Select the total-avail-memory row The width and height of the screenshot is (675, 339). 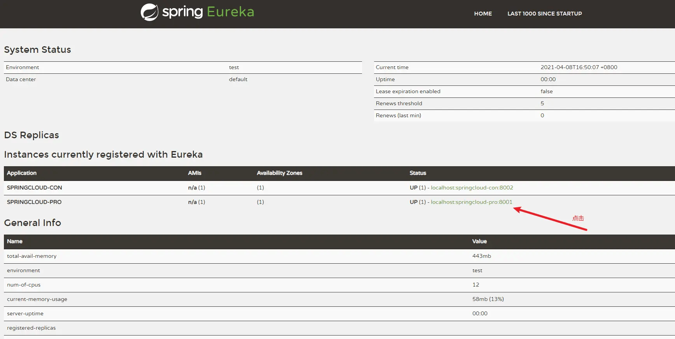pyautogui.click(x=339, y=256)
